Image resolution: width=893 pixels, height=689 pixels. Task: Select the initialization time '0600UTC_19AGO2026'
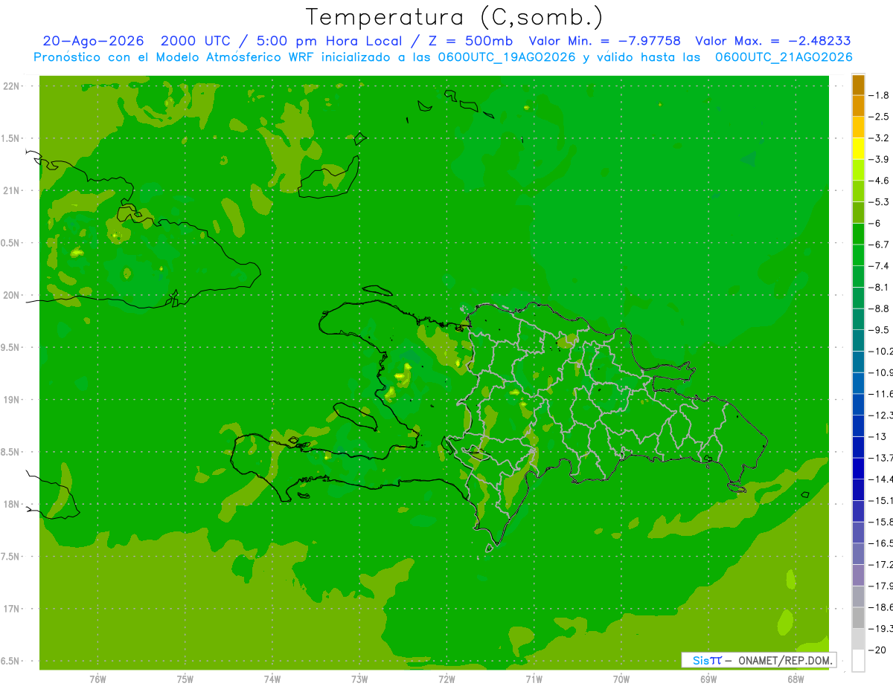coord(505,57)
